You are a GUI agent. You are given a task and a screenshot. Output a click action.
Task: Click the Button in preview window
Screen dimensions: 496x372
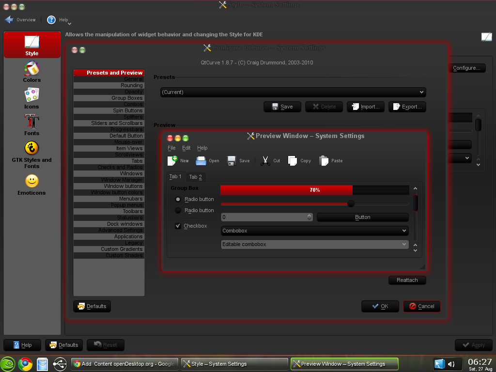(x=362, y=217)
